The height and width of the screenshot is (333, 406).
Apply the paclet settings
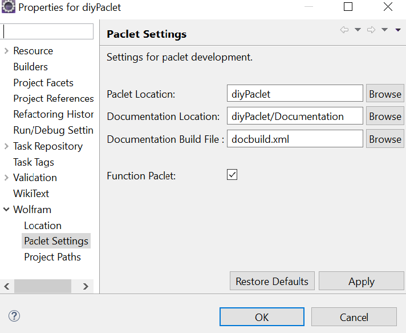point(362,281)
